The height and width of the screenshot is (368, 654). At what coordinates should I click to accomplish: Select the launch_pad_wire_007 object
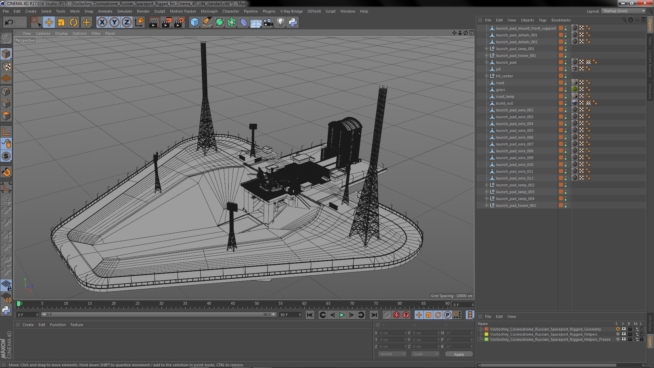pos(514,144)
